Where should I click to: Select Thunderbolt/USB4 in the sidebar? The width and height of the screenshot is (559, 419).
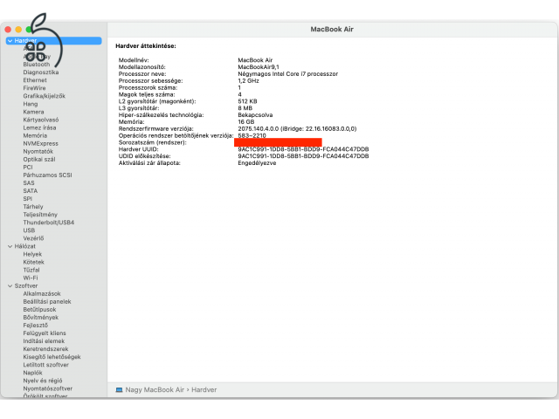[49, 223]
